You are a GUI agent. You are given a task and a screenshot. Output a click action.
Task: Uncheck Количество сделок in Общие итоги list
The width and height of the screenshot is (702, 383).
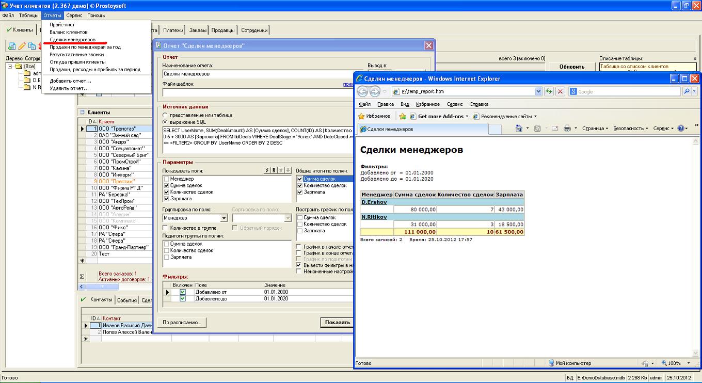[x=300, y=185]
